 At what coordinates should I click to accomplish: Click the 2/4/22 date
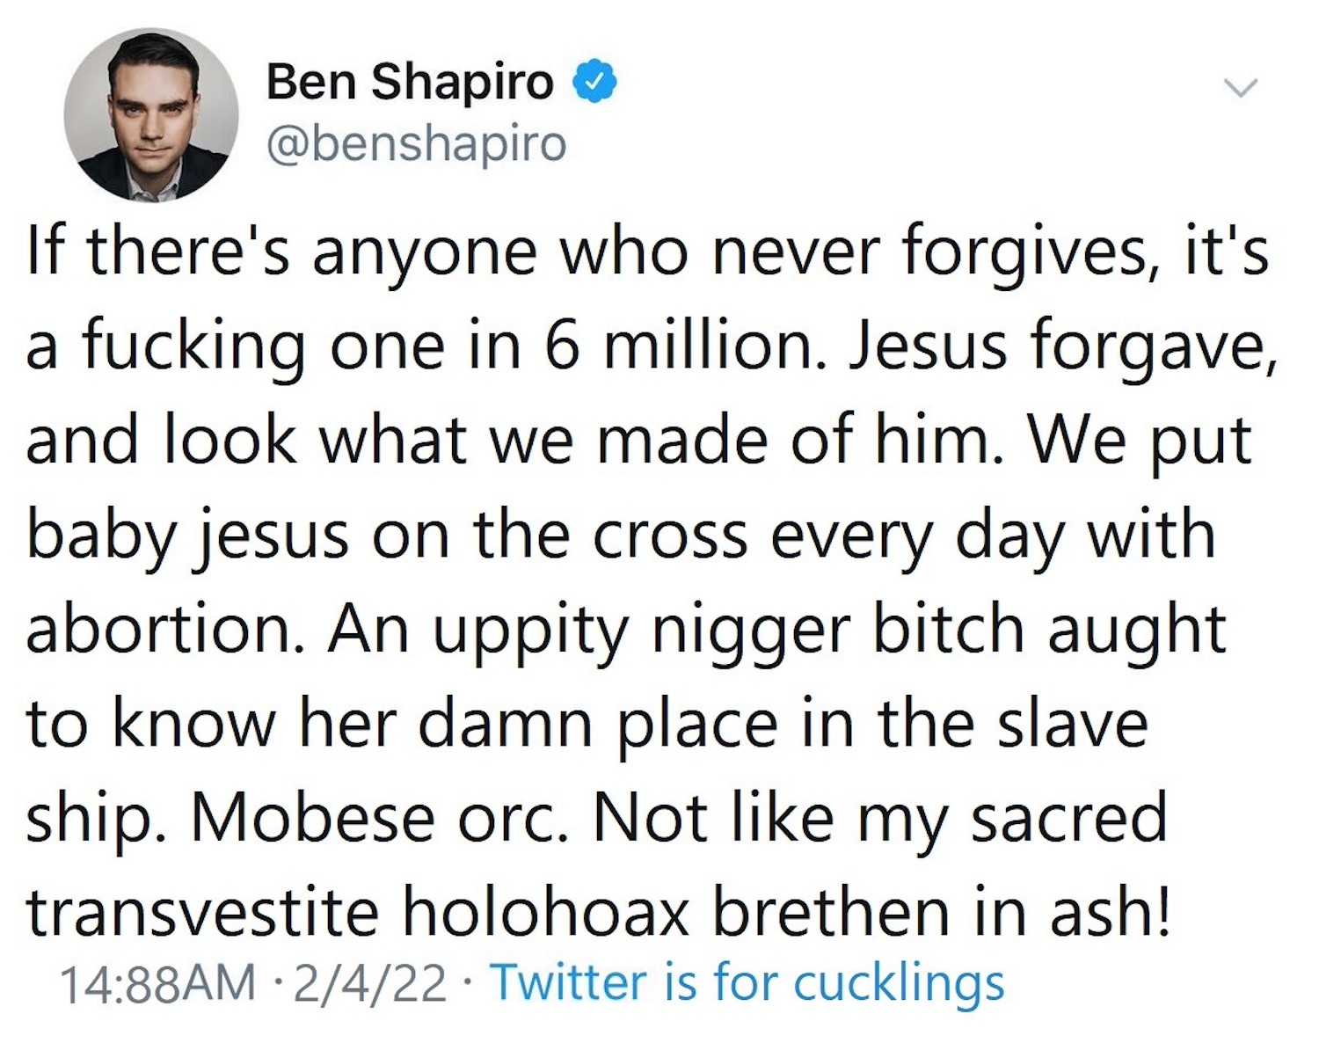[x=370, y=982]
